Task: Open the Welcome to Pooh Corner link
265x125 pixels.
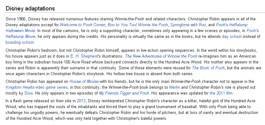Action: 82,25
